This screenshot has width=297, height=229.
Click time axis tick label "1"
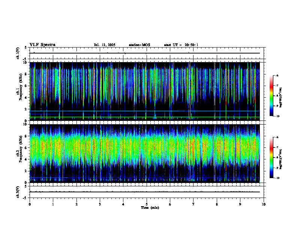coord(53,204)
